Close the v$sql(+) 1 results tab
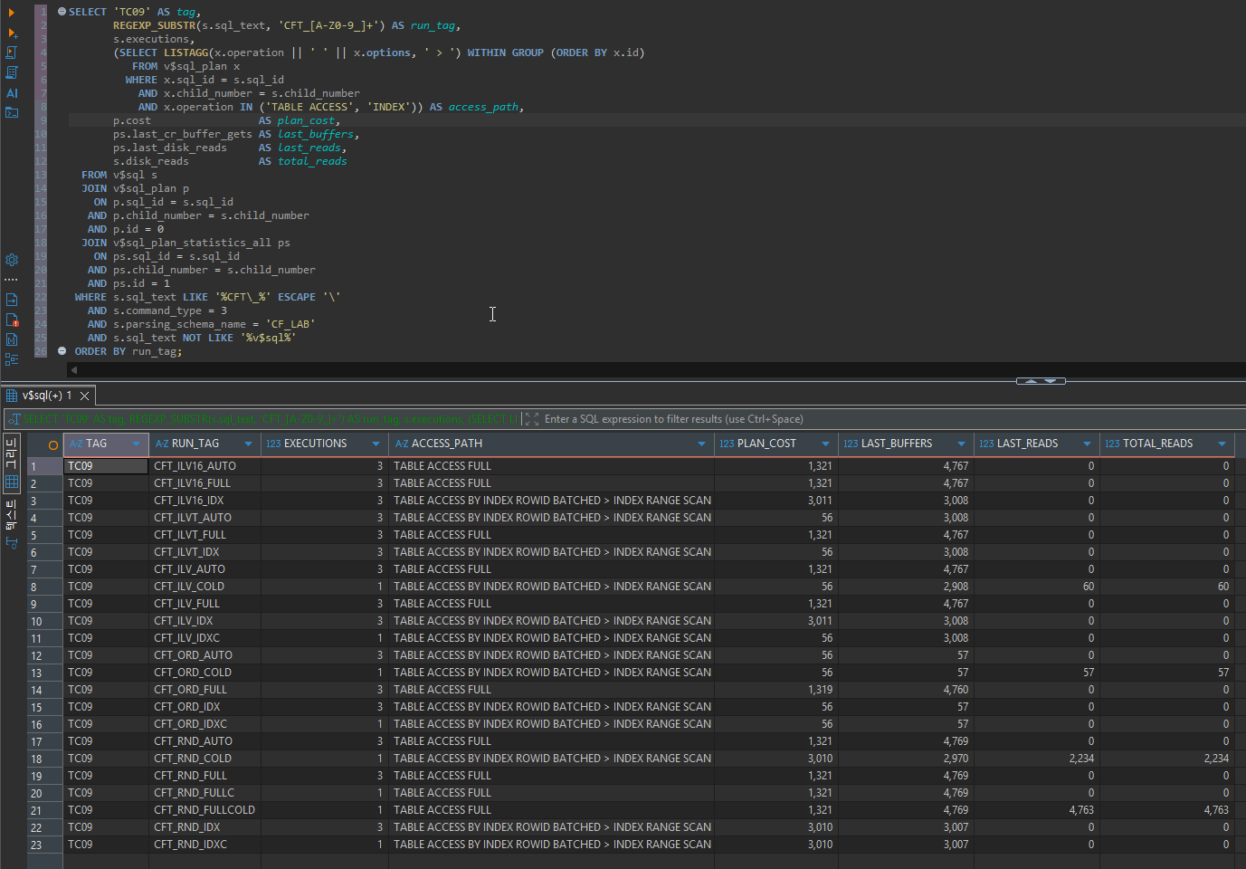The width and height of the screenshot is (1246, 869). [x=84, y=396]
